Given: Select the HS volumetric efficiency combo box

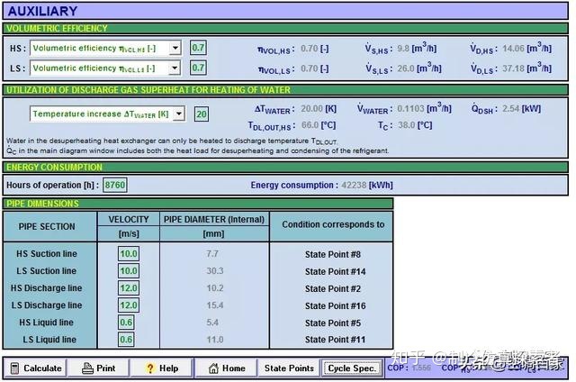Looking at the screenshot, I should coord(105,48).
